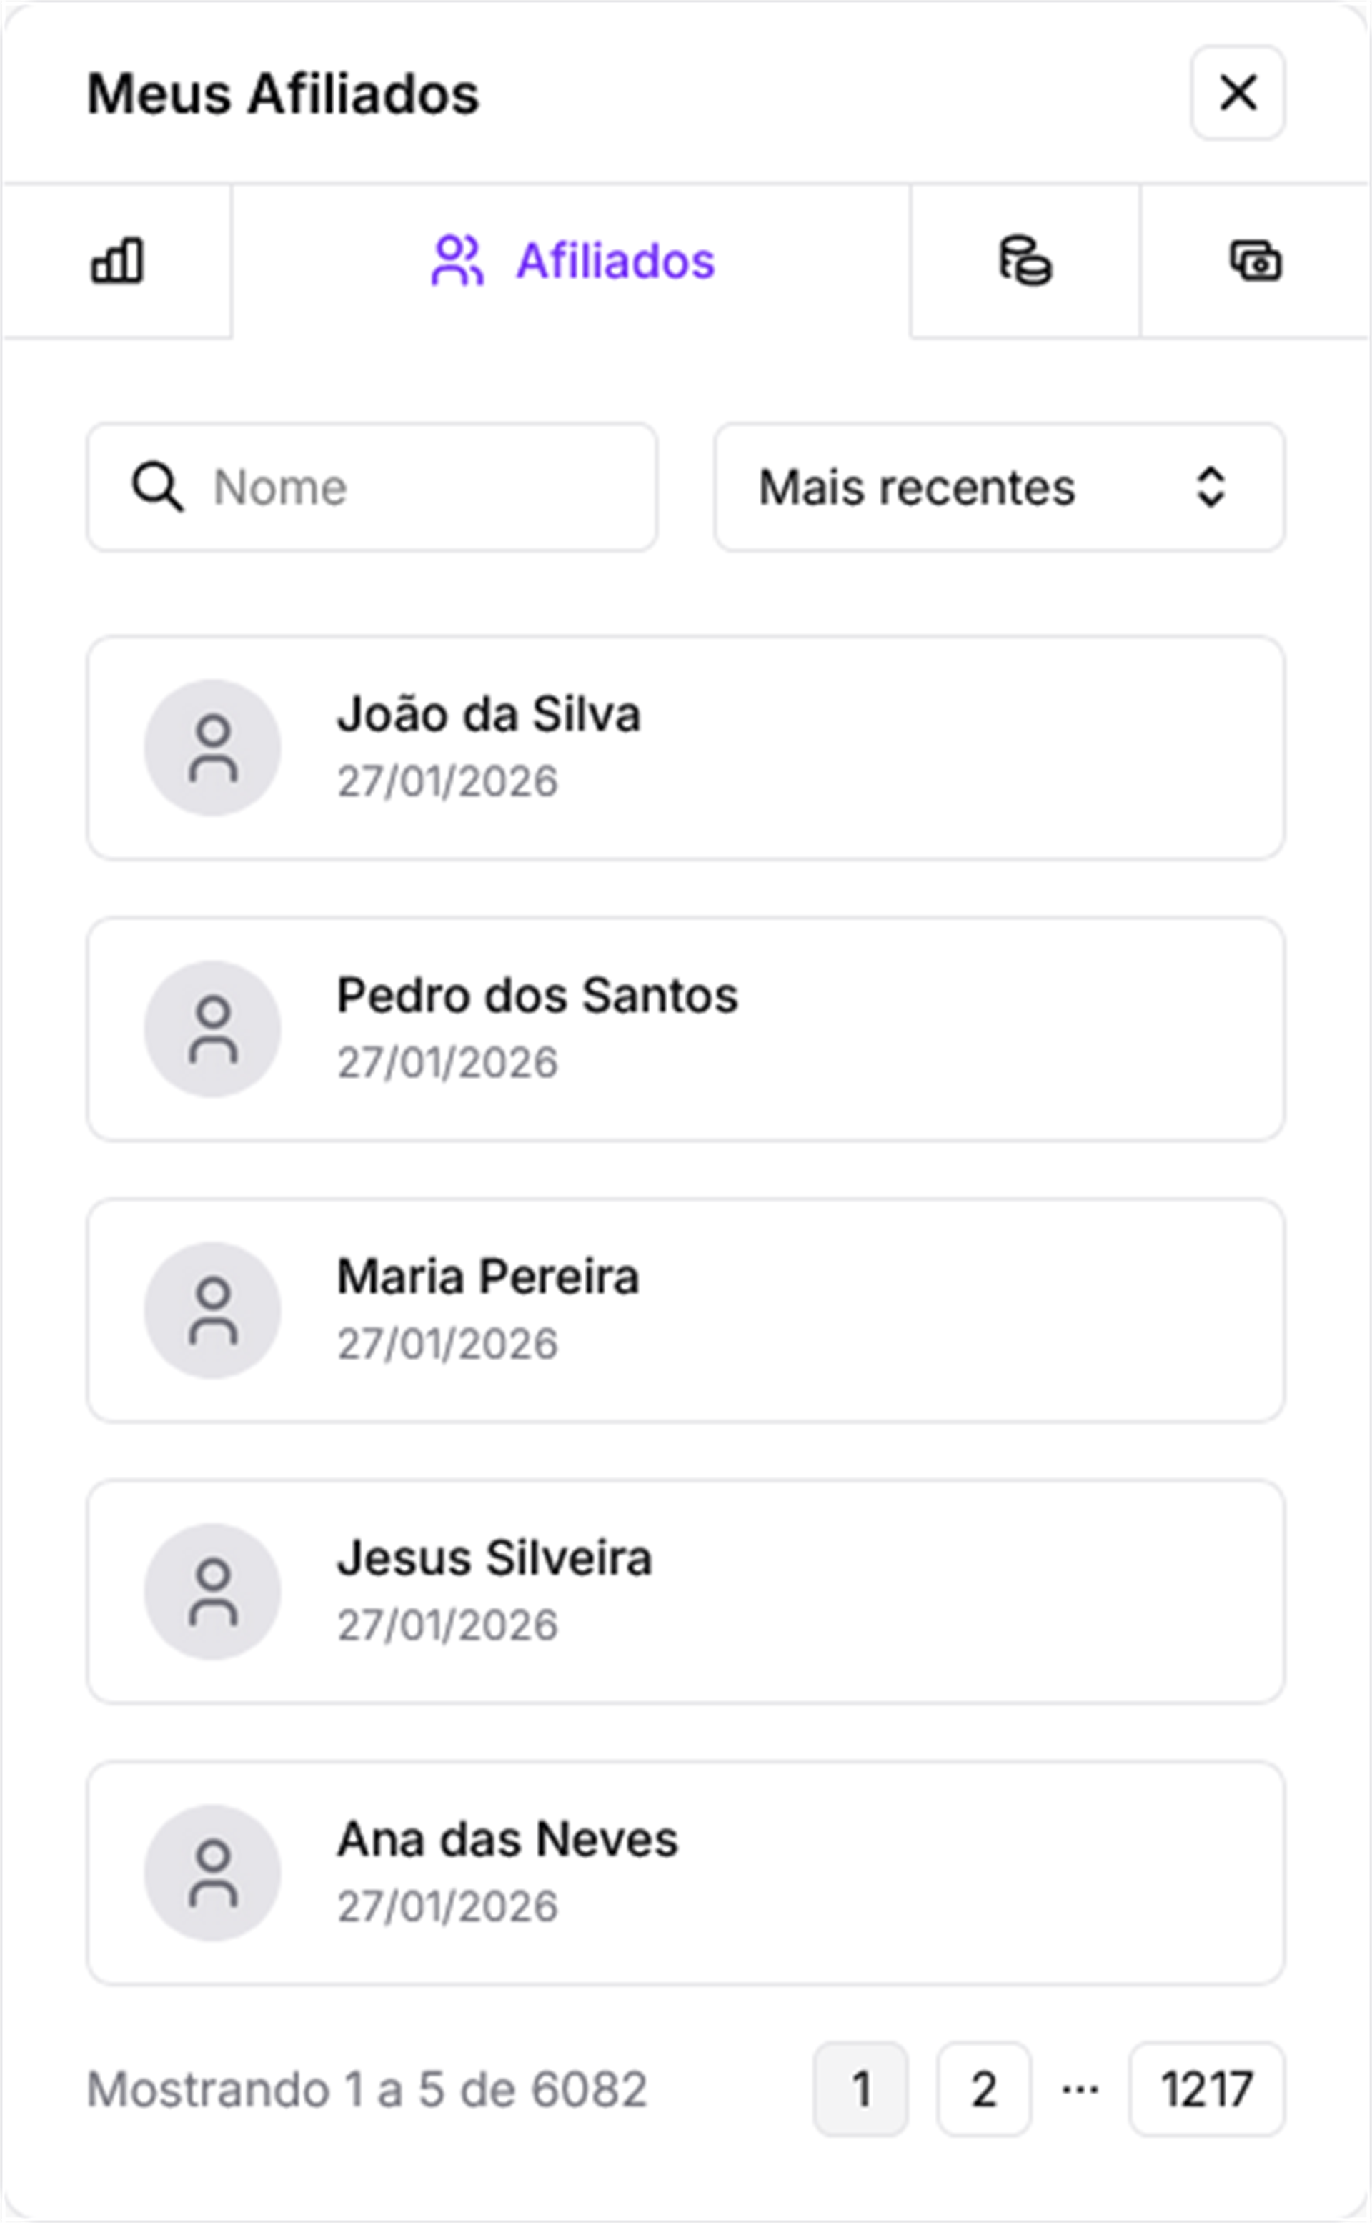Image resolution: width=1372 pixels, height=2223 pixels.
Task: Select the Afiliados tab label
Action: (x=615, y=262)
